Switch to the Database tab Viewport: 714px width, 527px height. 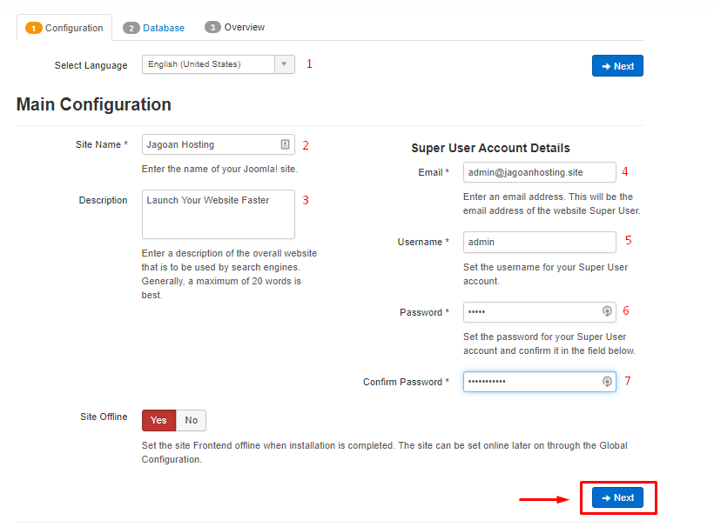[x=163, y=28]
